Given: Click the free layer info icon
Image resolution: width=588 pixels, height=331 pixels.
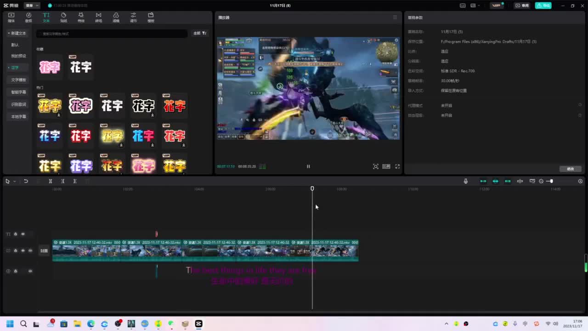Looking at the screenshot, I should pos(580,115).
